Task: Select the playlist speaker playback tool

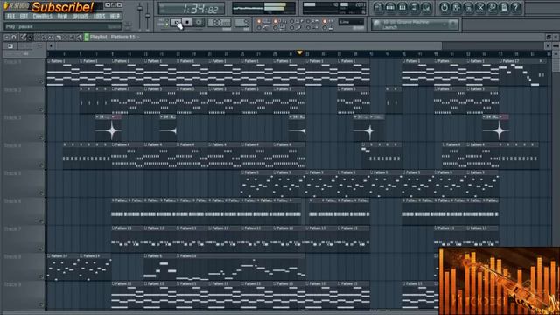Action: 80,37
